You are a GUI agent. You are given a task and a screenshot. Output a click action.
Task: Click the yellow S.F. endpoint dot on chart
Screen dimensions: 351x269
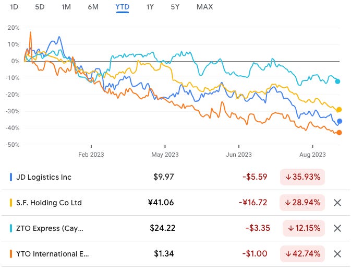coord(339,110)
